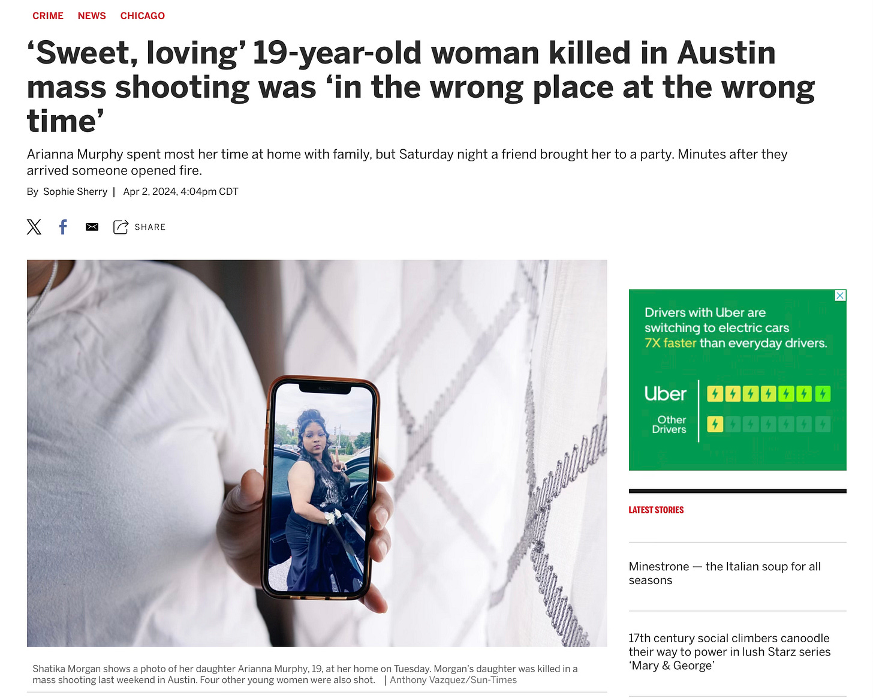Open the Uber electric cars advertisement
Viewport: 873px width, 698px height.
[x=737, y=380]
